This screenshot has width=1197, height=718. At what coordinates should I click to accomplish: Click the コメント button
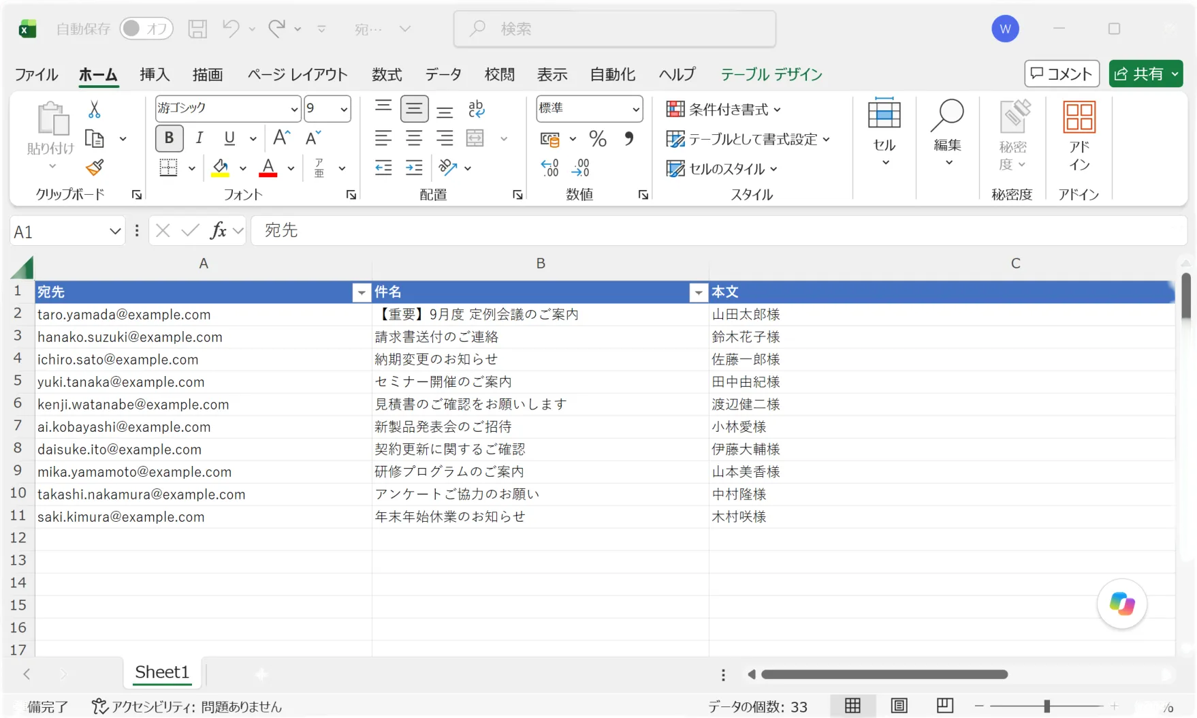(1062, 74)
